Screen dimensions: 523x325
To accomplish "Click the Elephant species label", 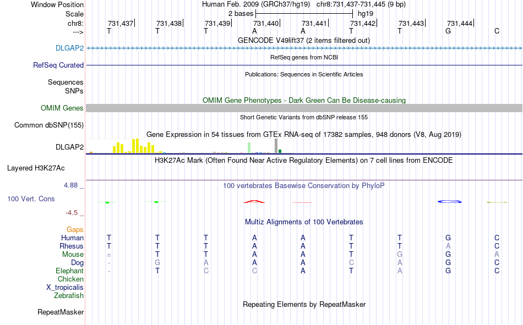I will tap(69, 271).
